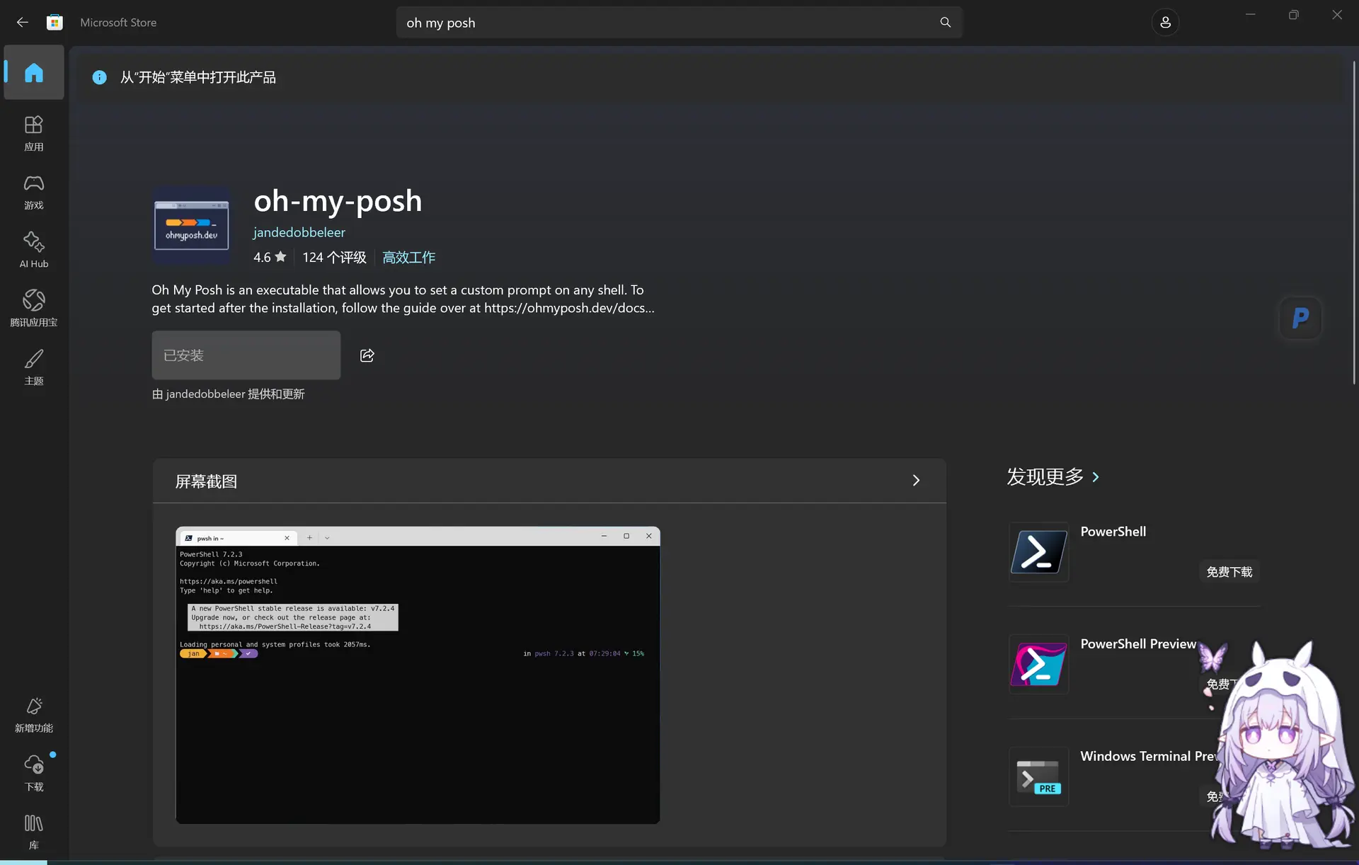The width and height of the screenshot is (1359, 865).
Task: Click the 124 个评级 ratings count
Action: (x=334, y=258)
